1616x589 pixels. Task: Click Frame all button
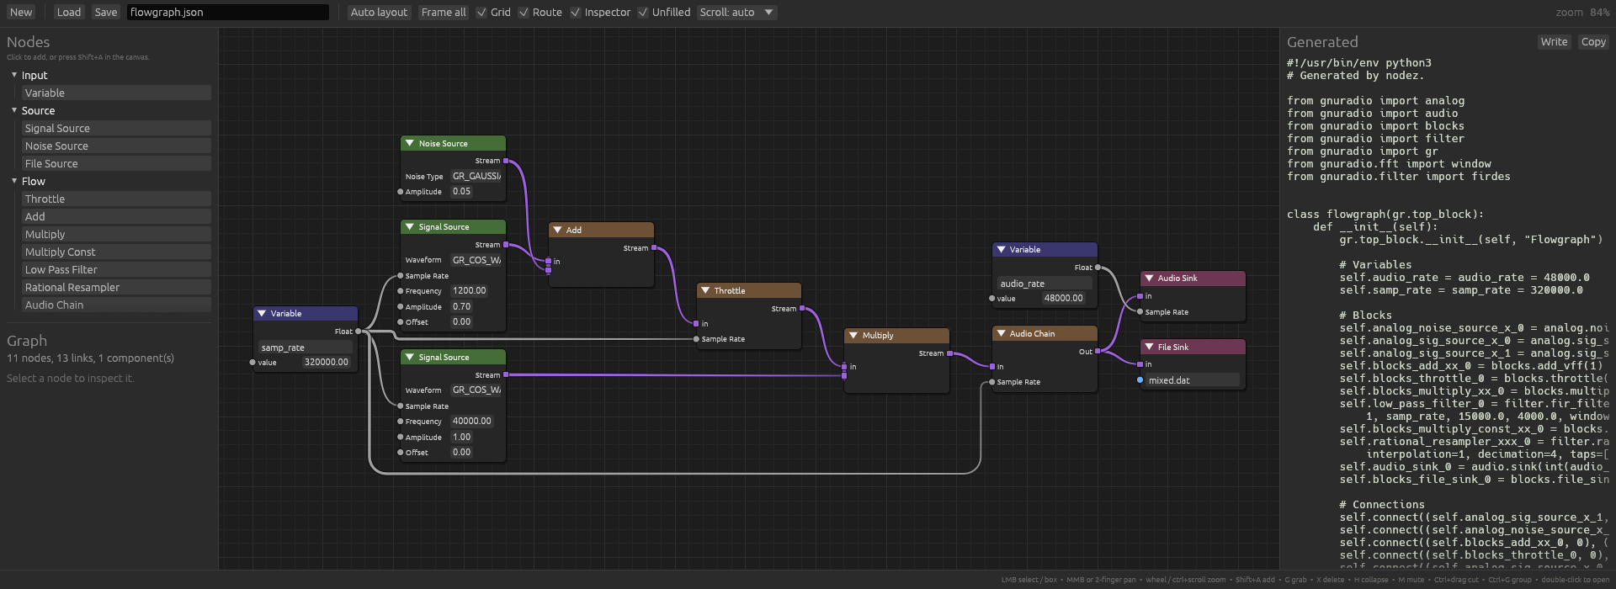point(444,12)
